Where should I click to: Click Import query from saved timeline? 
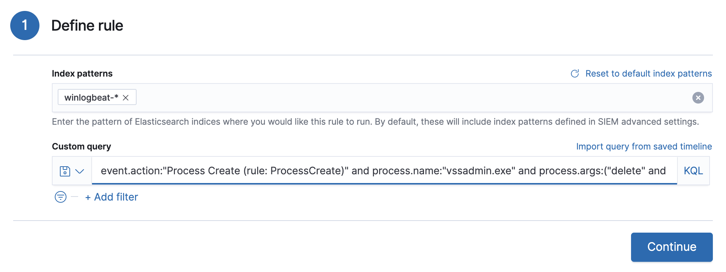pyautogui.click(x=644, y=146)
